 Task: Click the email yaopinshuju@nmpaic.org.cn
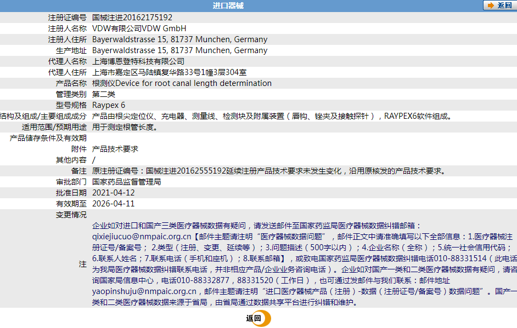point(144,291)
